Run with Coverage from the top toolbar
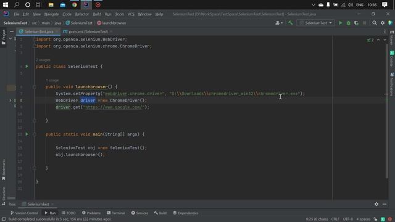Screen dimensions: 395x222 (356, 23)
